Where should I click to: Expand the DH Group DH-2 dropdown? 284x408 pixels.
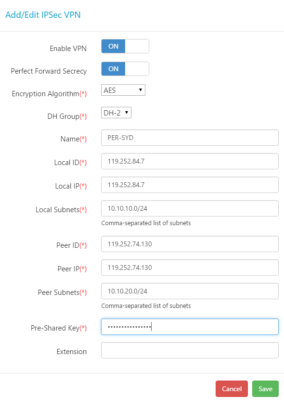(116, 113)
